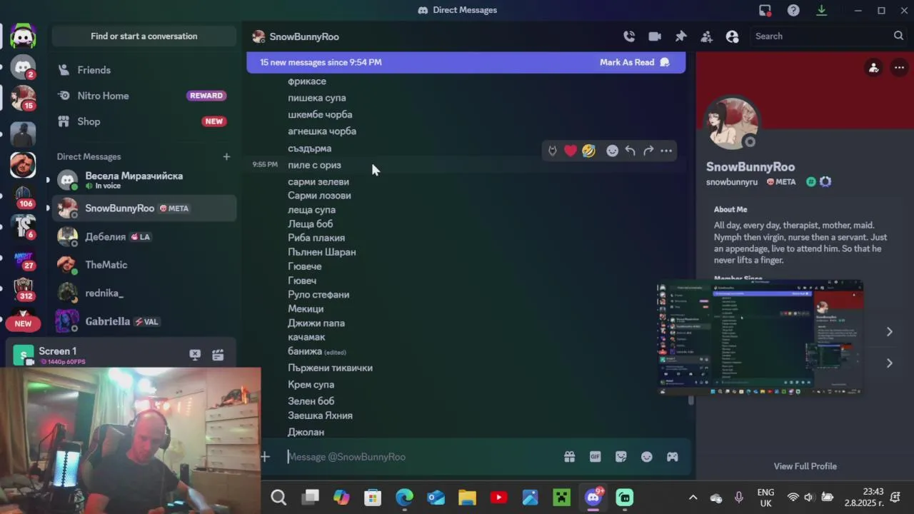Mark As Read new messages
The image size is (914, 514).
tap(634, 62)
